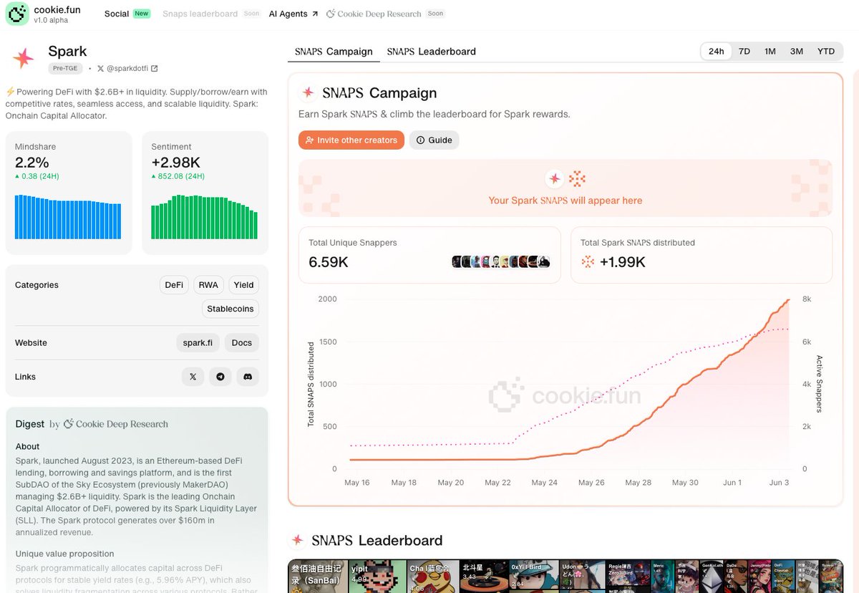Image resolution: width=859 pixels, height=593 pixels.
Task: Click the +1.99K SNAPS distributed value
Action: coord(623,262)
